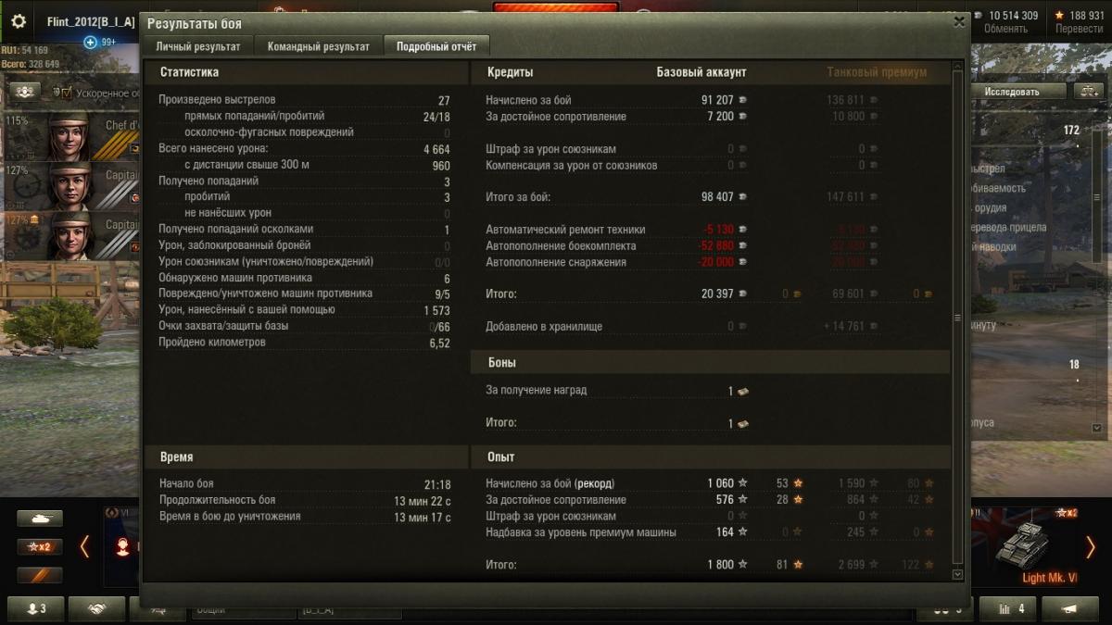1112x625 pixels.
Task: Click scrollbar down arrow in battle results
Action: pos(957,574)
